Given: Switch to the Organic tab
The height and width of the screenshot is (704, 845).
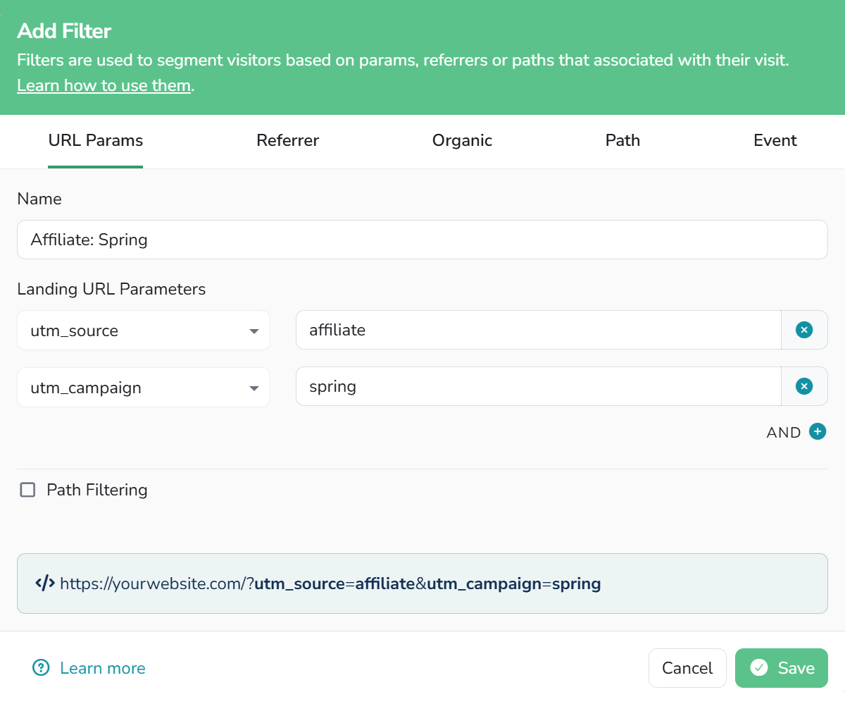Looking at the screenshot, I should [462, 140].
